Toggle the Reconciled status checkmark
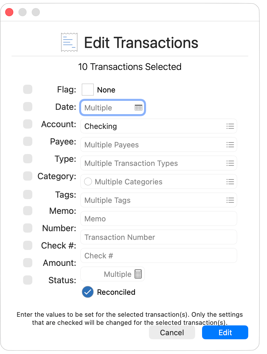The width and height of the screenshot is (267, 354). 87,292
